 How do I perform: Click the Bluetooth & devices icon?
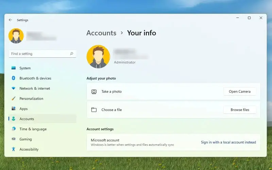pyautogui.click(x=14, y=78)
